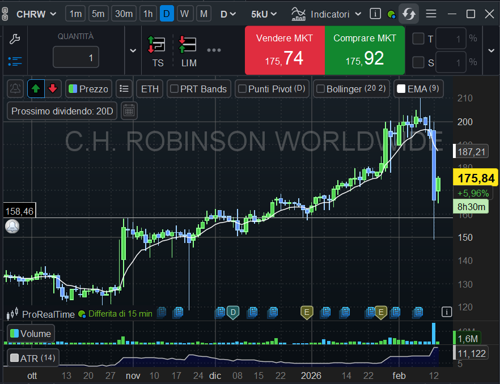
Task: Open the Indicatori dropdown menu
Action: tap(327, 14)
